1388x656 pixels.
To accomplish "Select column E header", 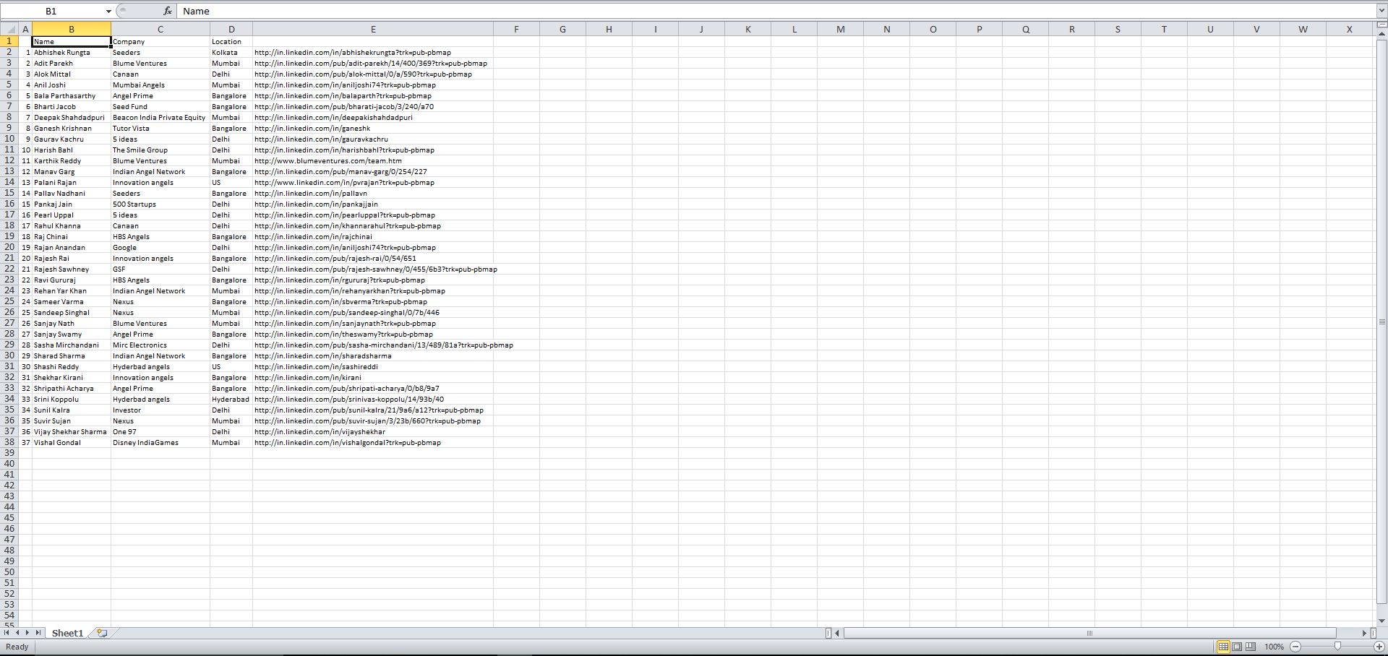I will (373, 30).
